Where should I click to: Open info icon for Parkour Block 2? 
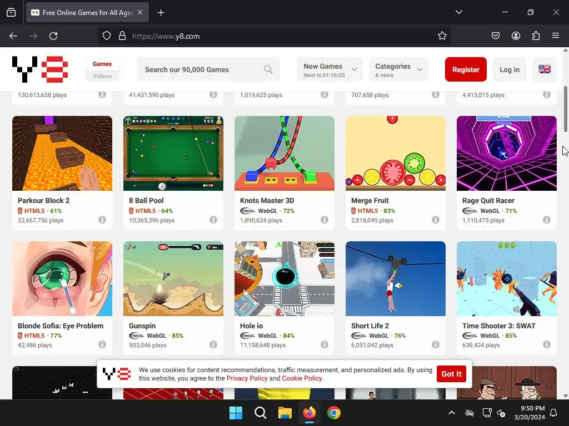pos(102,220)
